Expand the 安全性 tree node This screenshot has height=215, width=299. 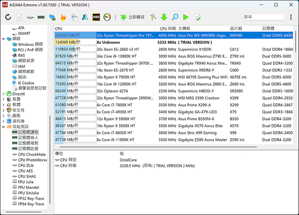click(x=3, y=110)
